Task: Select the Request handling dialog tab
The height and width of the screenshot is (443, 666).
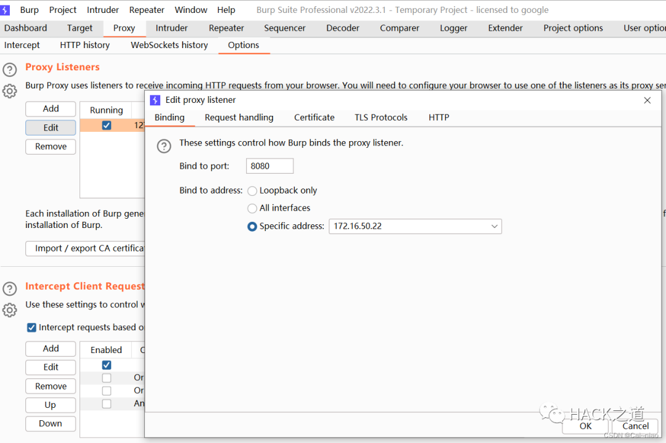Action: coord(239,118)
